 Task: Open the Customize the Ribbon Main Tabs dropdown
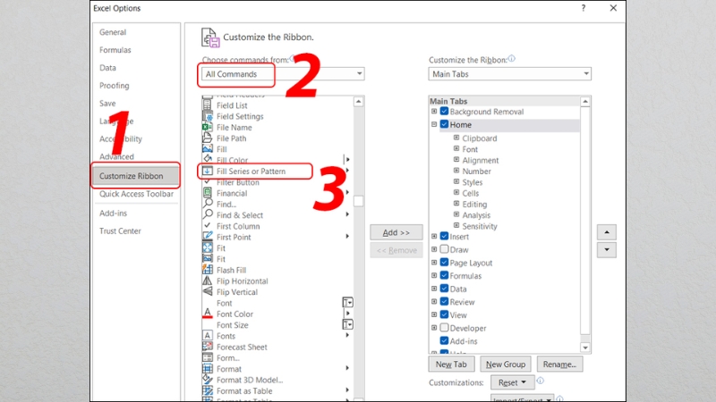[509, 74]
